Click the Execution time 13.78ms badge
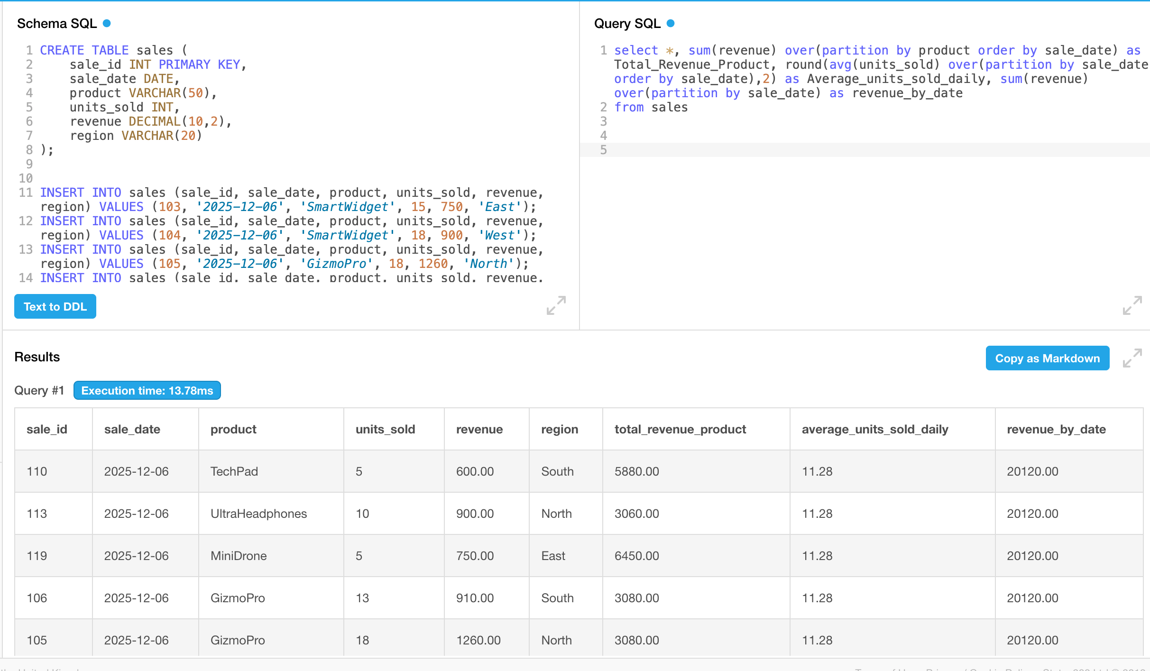The height and width of the screenshot is (671, 1150). pyautogui.click(x=147, y=390)
